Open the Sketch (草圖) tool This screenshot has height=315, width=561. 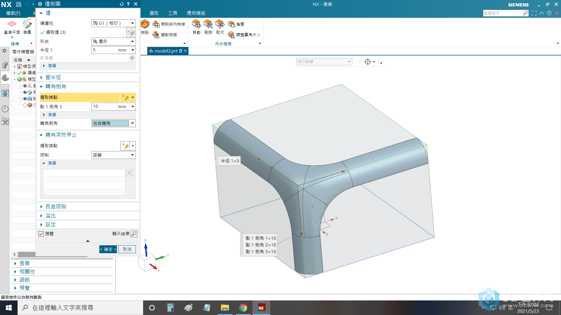(x=27, y=24)
